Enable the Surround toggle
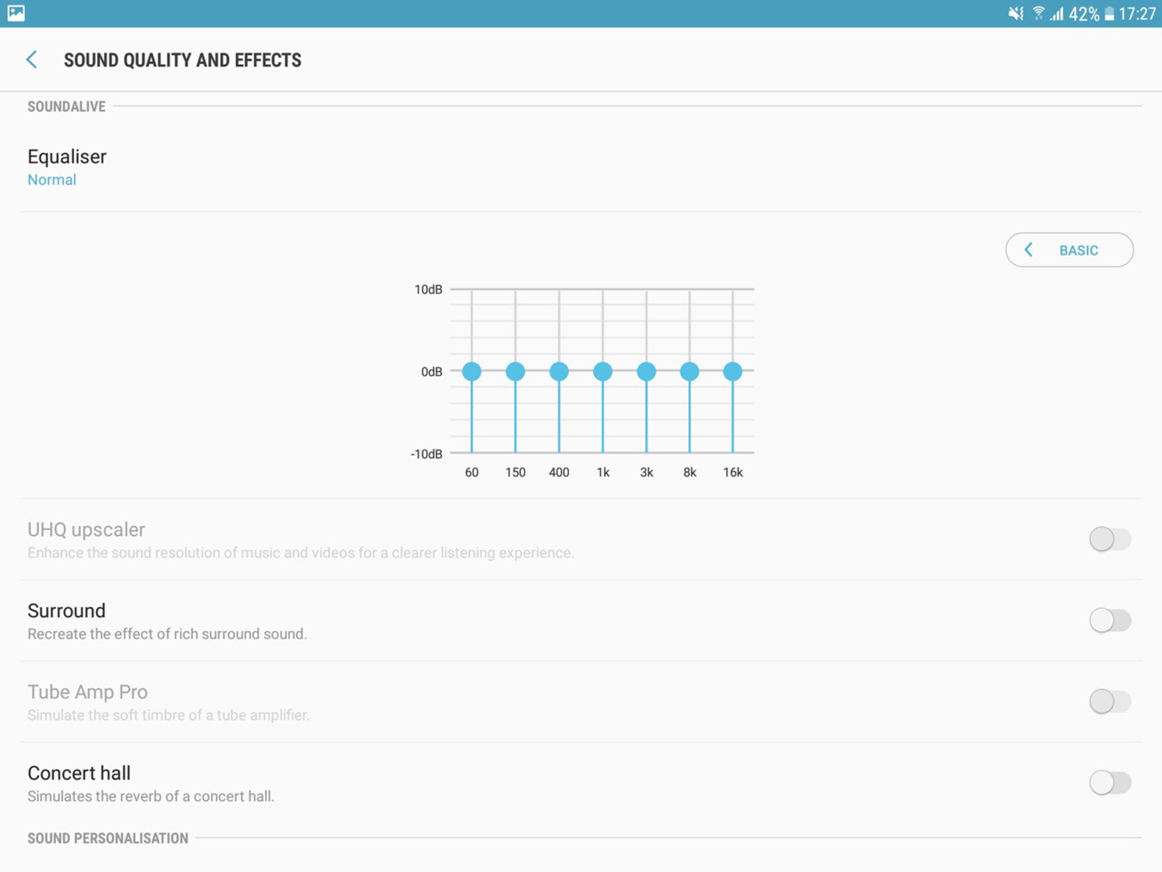Viewport: 1162px width, 872px height. click(1110, 620)
